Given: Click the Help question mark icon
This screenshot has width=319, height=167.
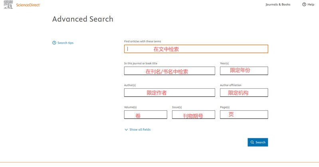Looking at the screenshot, I should point(304,4).
